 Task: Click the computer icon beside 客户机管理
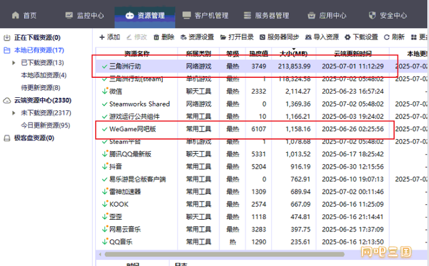pos(187,15)
